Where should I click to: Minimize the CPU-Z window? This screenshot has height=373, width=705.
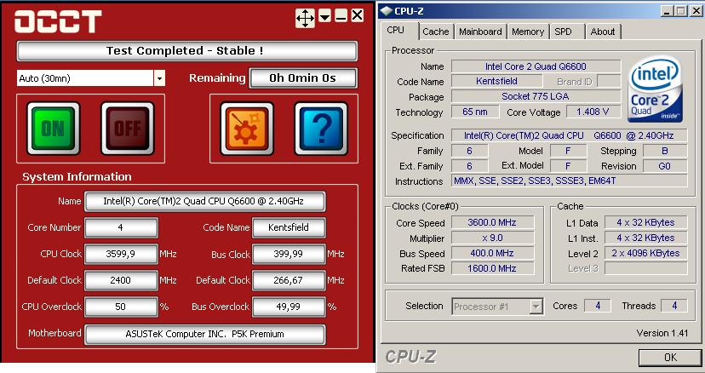pyautogui.click(x=668, y=11)
